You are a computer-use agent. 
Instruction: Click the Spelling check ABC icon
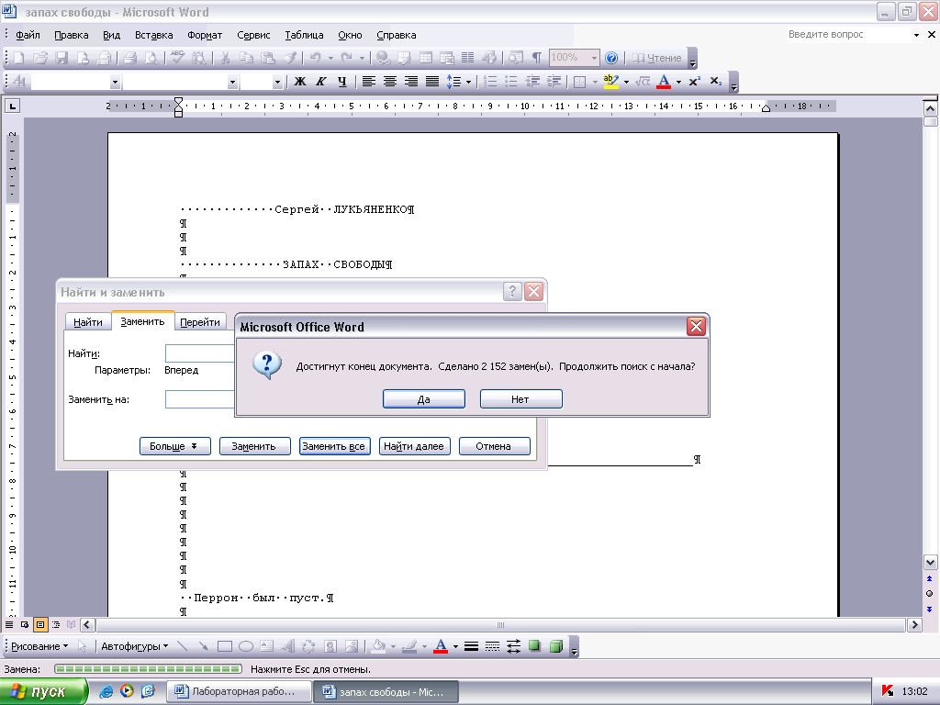(177, 58)
